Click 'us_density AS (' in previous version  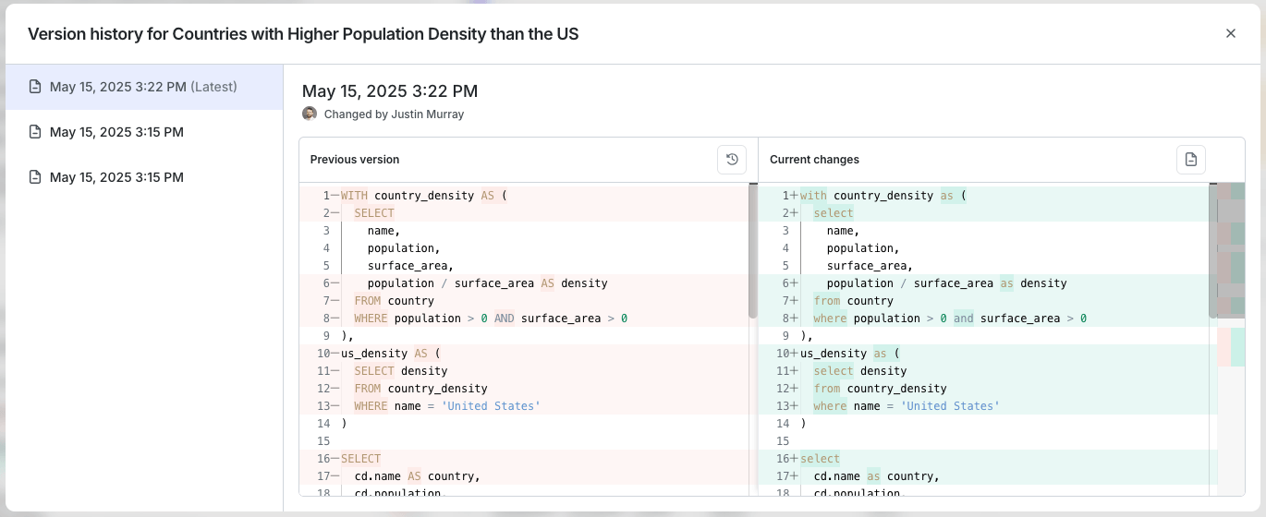(391, 354)
